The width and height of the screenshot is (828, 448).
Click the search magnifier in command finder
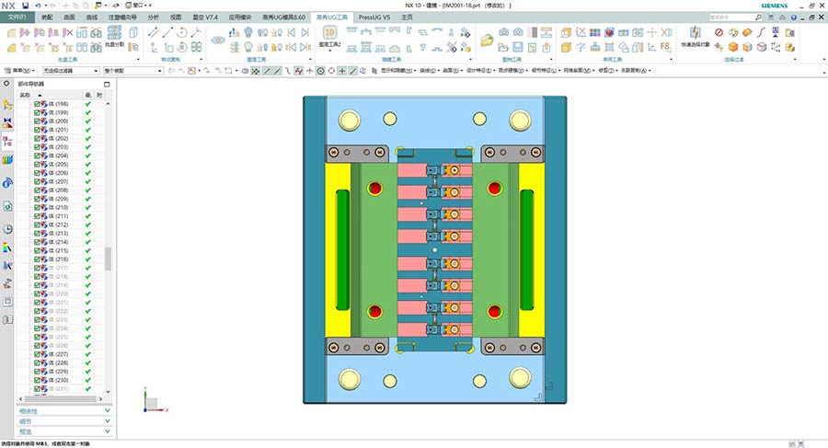[758, 17]
